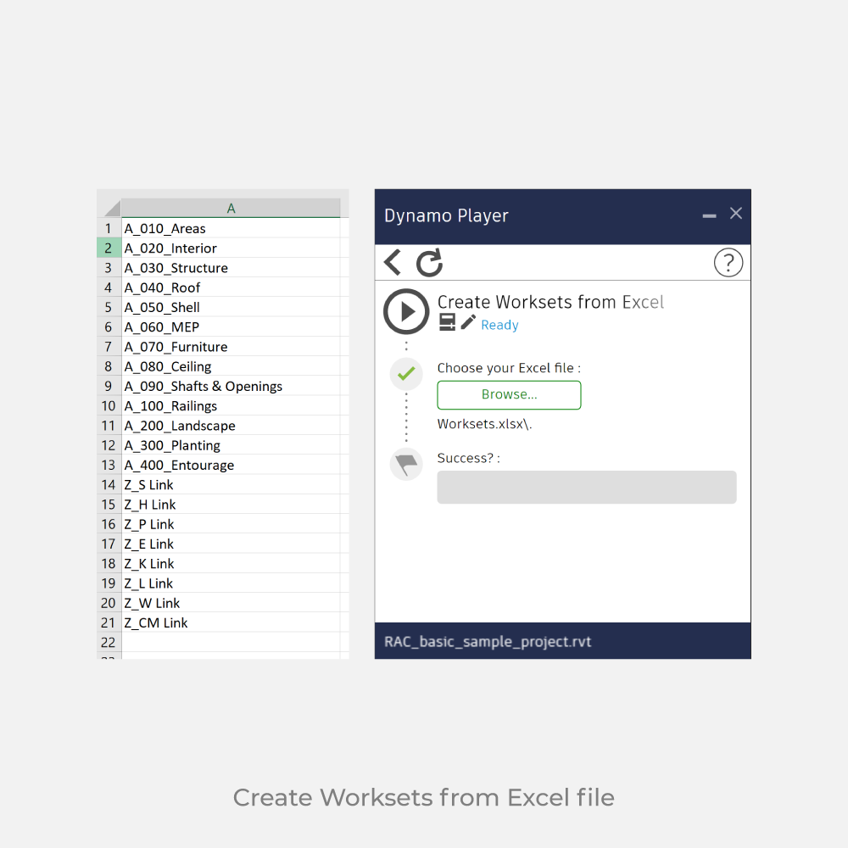The width and height of the screenshot is (848, 848).
Task: Select row header 2 in Excel
Action: [x=109, y=248]
